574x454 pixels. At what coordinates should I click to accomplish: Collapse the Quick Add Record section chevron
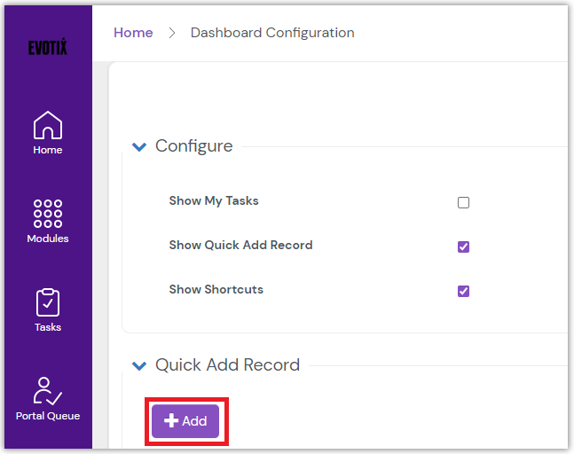pos(139,365)
